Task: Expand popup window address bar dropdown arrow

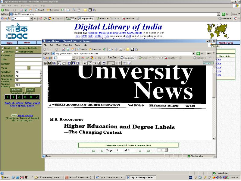Action: [193, 54]
